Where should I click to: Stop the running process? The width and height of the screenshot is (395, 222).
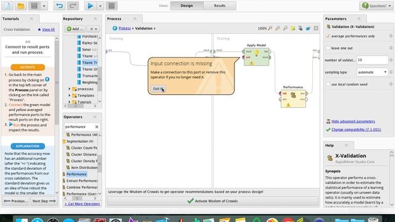point(112,6)
